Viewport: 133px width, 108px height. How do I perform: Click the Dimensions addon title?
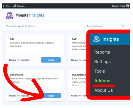pos(17,75)
